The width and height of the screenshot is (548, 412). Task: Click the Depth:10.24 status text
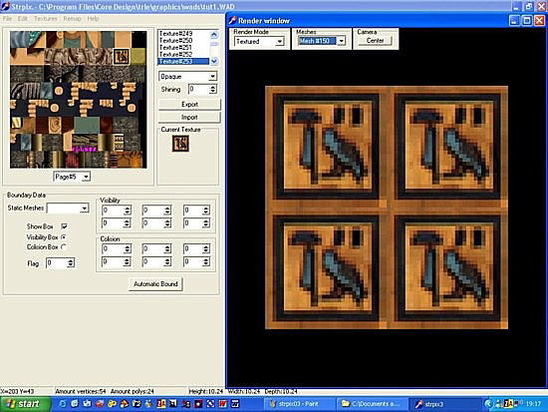tap(281, 391)
